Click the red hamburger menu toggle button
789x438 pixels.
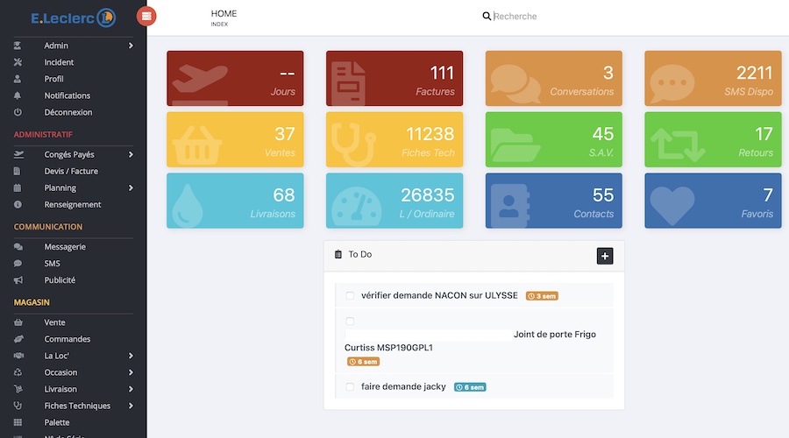pos(146,16)
